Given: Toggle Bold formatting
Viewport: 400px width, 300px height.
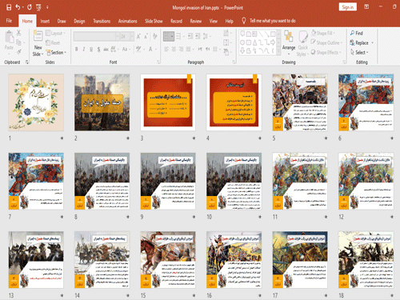Looking at the screenshot, I should (x=77, y=50).
